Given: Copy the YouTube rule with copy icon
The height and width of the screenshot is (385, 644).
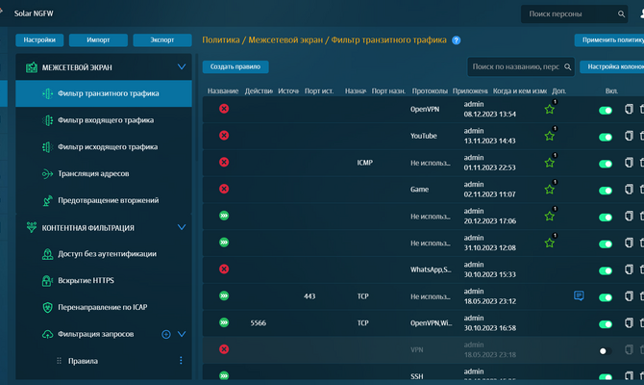Looking at the screenshot, I should [x=629, y=136].
